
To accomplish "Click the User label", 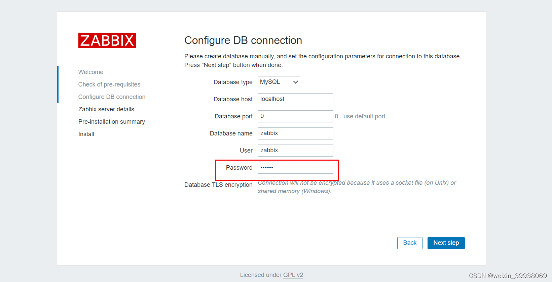I will [246, 151].
